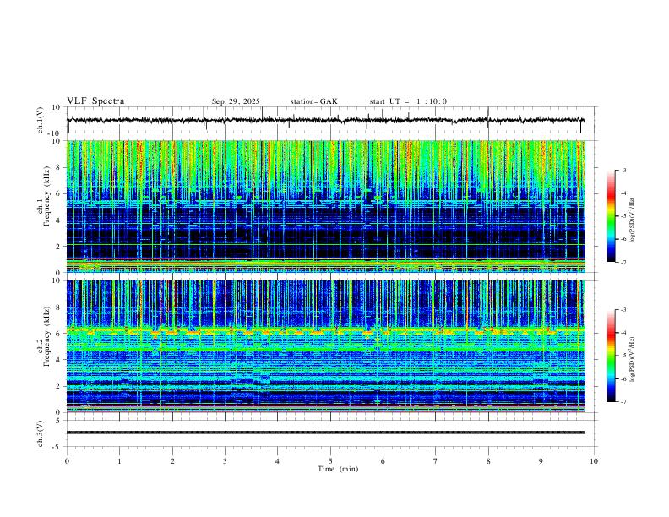Image resolution: width=669 pixels, height=517 pixels.
Task: Click time axis tick label '0'
Action: point(67,461)
